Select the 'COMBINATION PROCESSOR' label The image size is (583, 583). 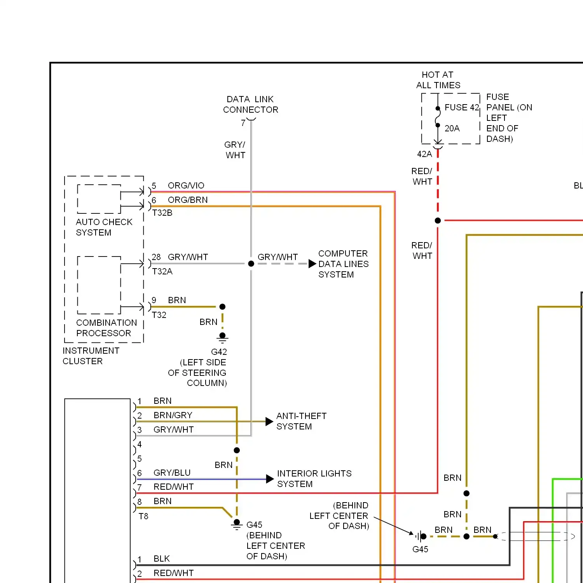click(x=106, y=328)
